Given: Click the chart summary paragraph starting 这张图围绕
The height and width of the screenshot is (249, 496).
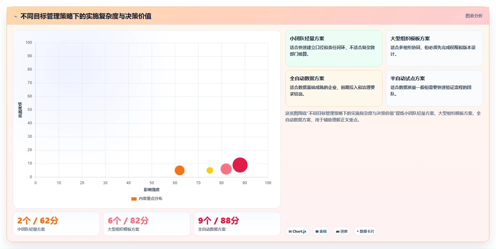Looking at the screenshot, I should pyautogui.click(x=383, y=116).
